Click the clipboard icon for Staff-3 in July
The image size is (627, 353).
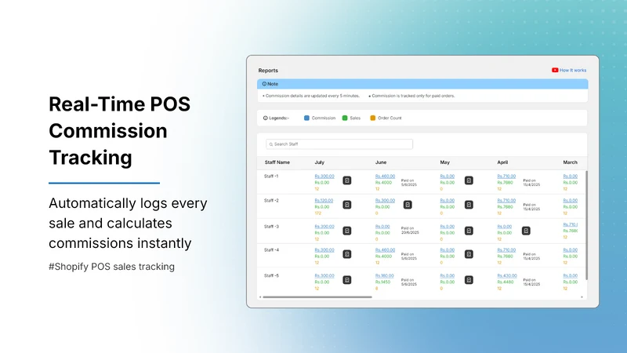(x=346, y=231)
